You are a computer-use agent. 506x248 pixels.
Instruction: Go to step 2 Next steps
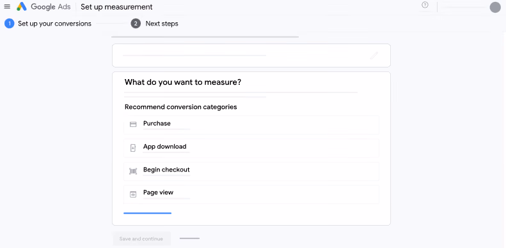[155, 24]
